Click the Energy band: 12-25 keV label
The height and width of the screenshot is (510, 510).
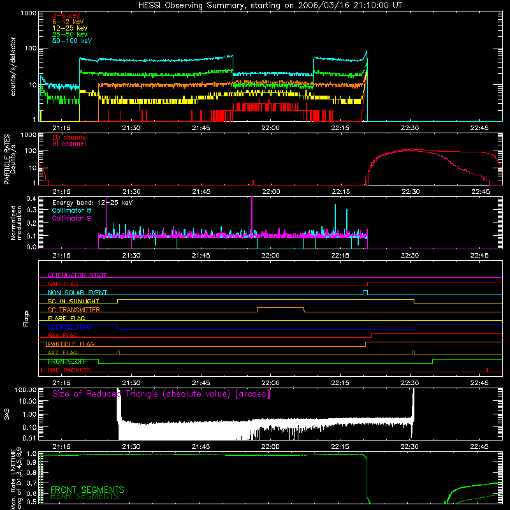[92, 203]
